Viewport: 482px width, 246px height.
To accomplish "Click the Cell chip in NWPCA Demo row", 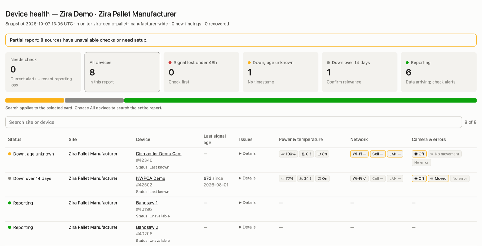I will pyautogui.click(x=378, y=178).
